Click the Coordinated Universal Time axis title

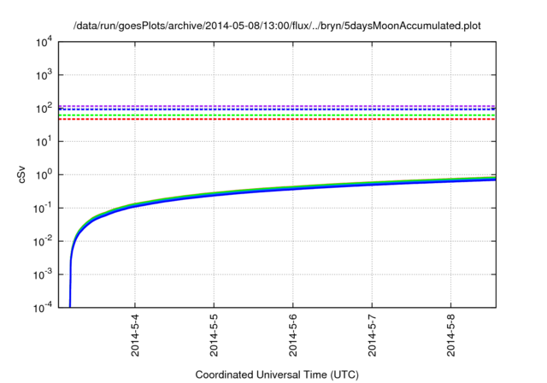click(x=277, y=375)
